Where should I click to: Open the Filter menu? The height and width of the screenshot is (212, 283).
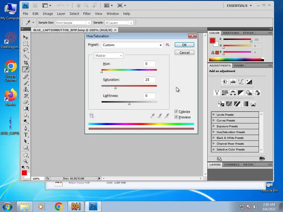click(x=87, y=14)
